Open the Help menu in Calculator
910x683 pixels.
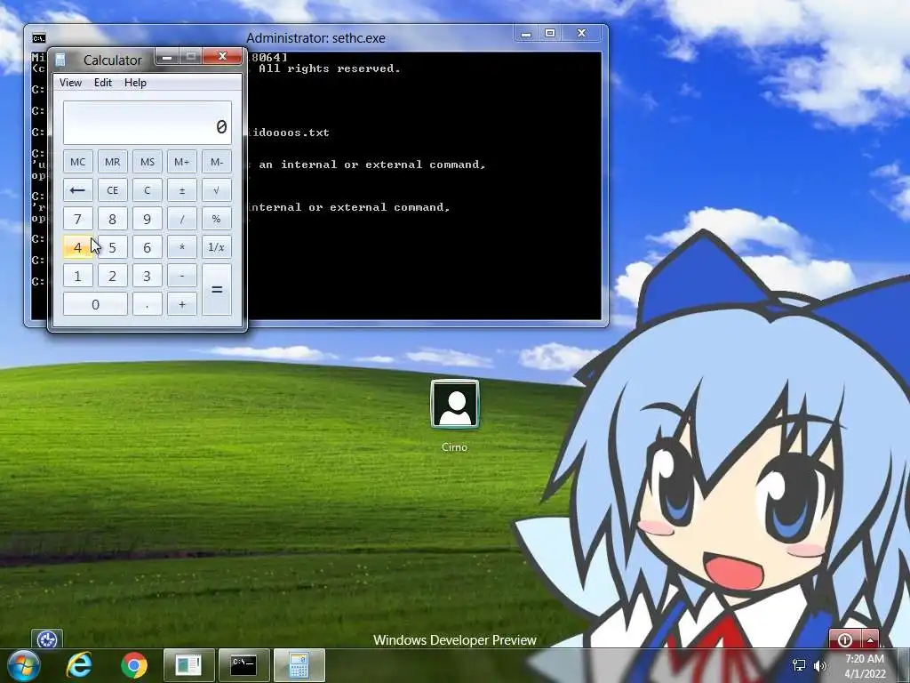(x=135, y=83)
